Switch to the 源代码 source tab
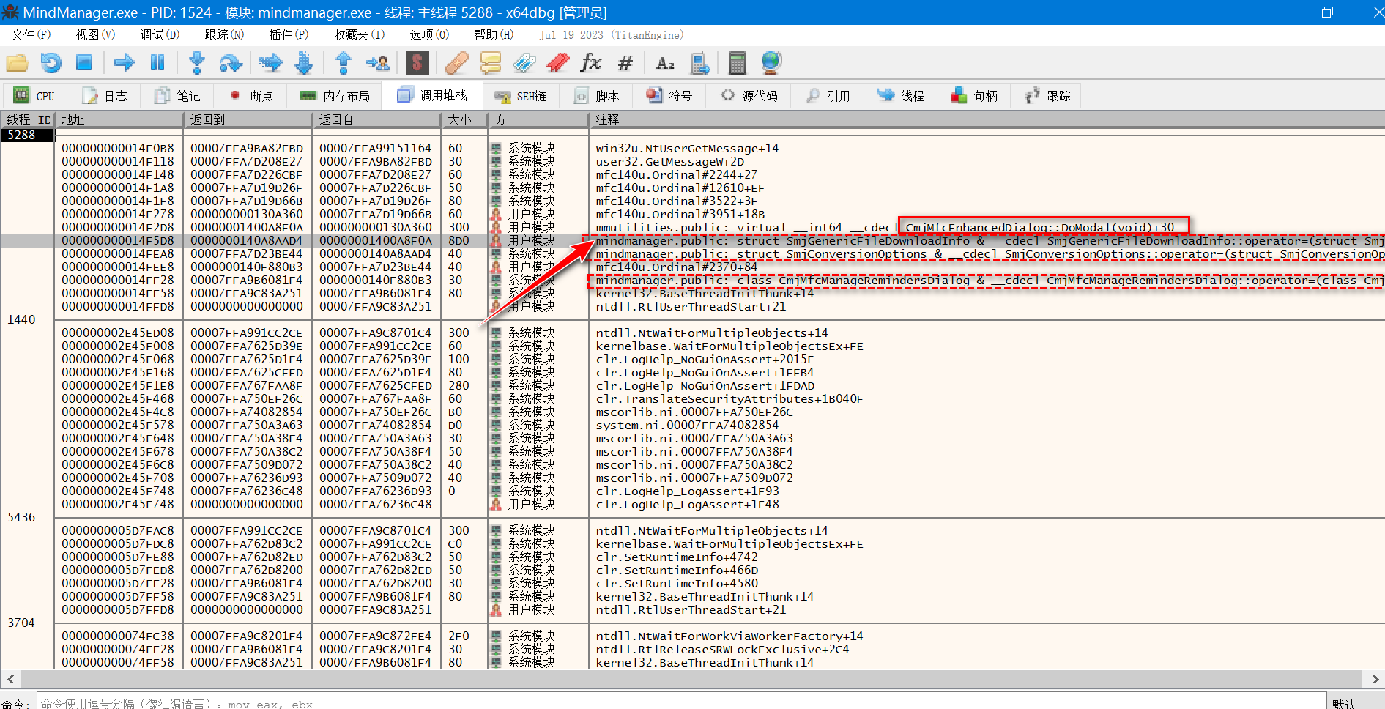This screenshot has height=709, width=1385. tap(749, 96)
